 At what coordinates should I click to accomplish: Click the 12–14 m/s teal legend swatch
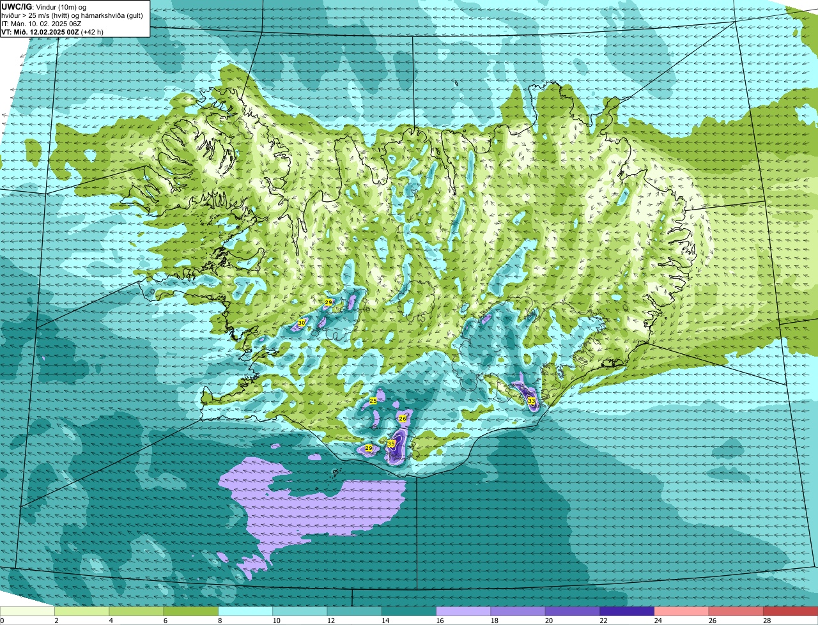355,612
